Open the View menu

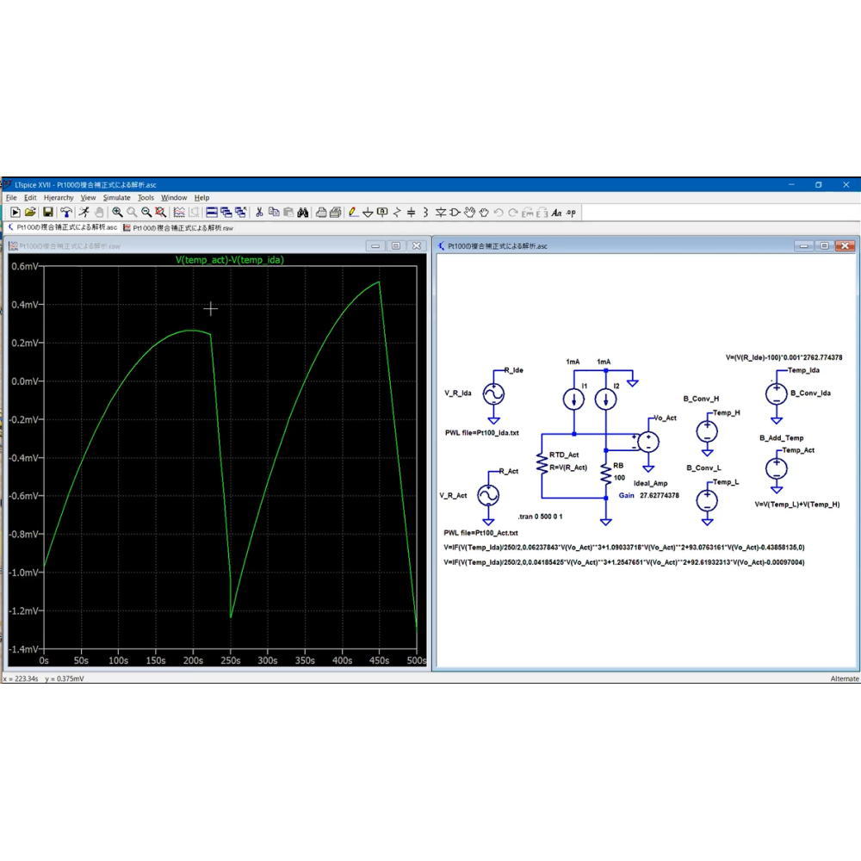click(x=88, y=198)
